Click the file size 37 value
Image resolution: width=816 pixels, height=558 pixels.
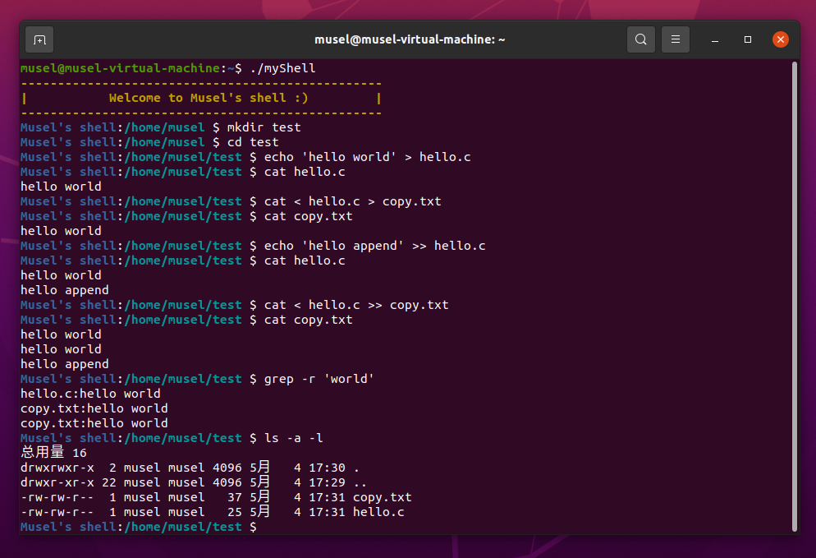click(235, 497)
